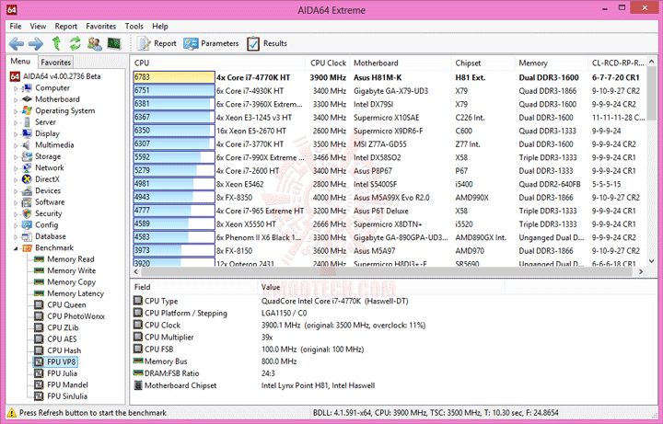The width and height of the screenshot is (663, 424).
Task: Switch to the Menu tab
Action: click(x=20, y=62)
